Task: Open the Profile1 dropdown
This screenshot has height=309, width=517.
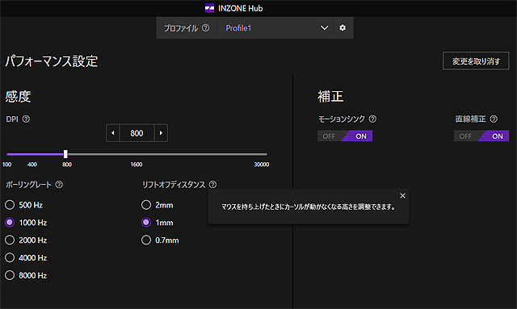Action: (275, 28)
